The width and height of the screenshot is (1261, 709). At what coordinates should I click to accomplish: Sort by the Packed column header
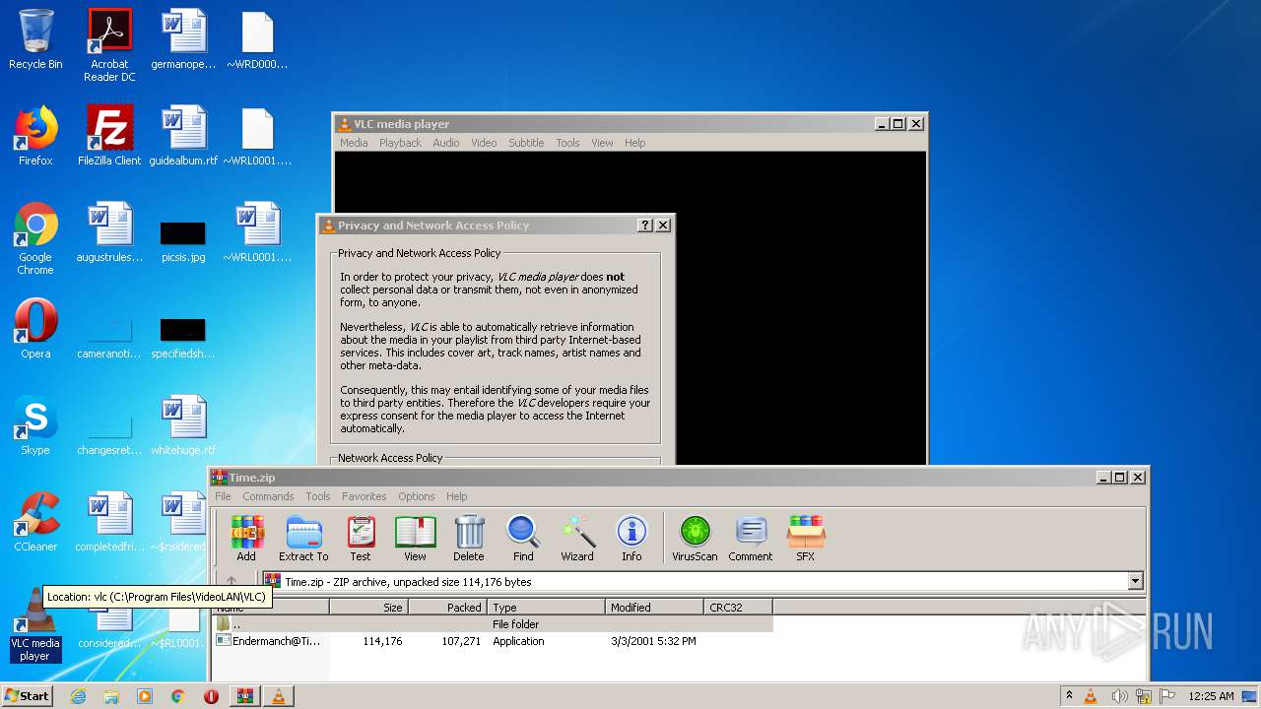pos(446,608)
